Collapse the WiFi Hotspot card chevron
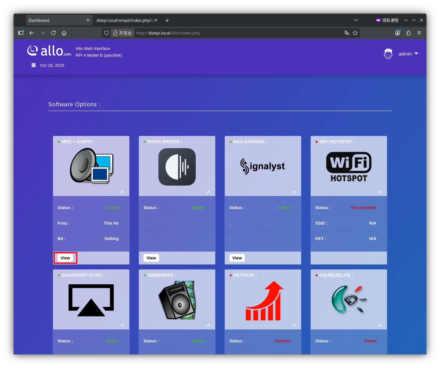 [380, 192]
